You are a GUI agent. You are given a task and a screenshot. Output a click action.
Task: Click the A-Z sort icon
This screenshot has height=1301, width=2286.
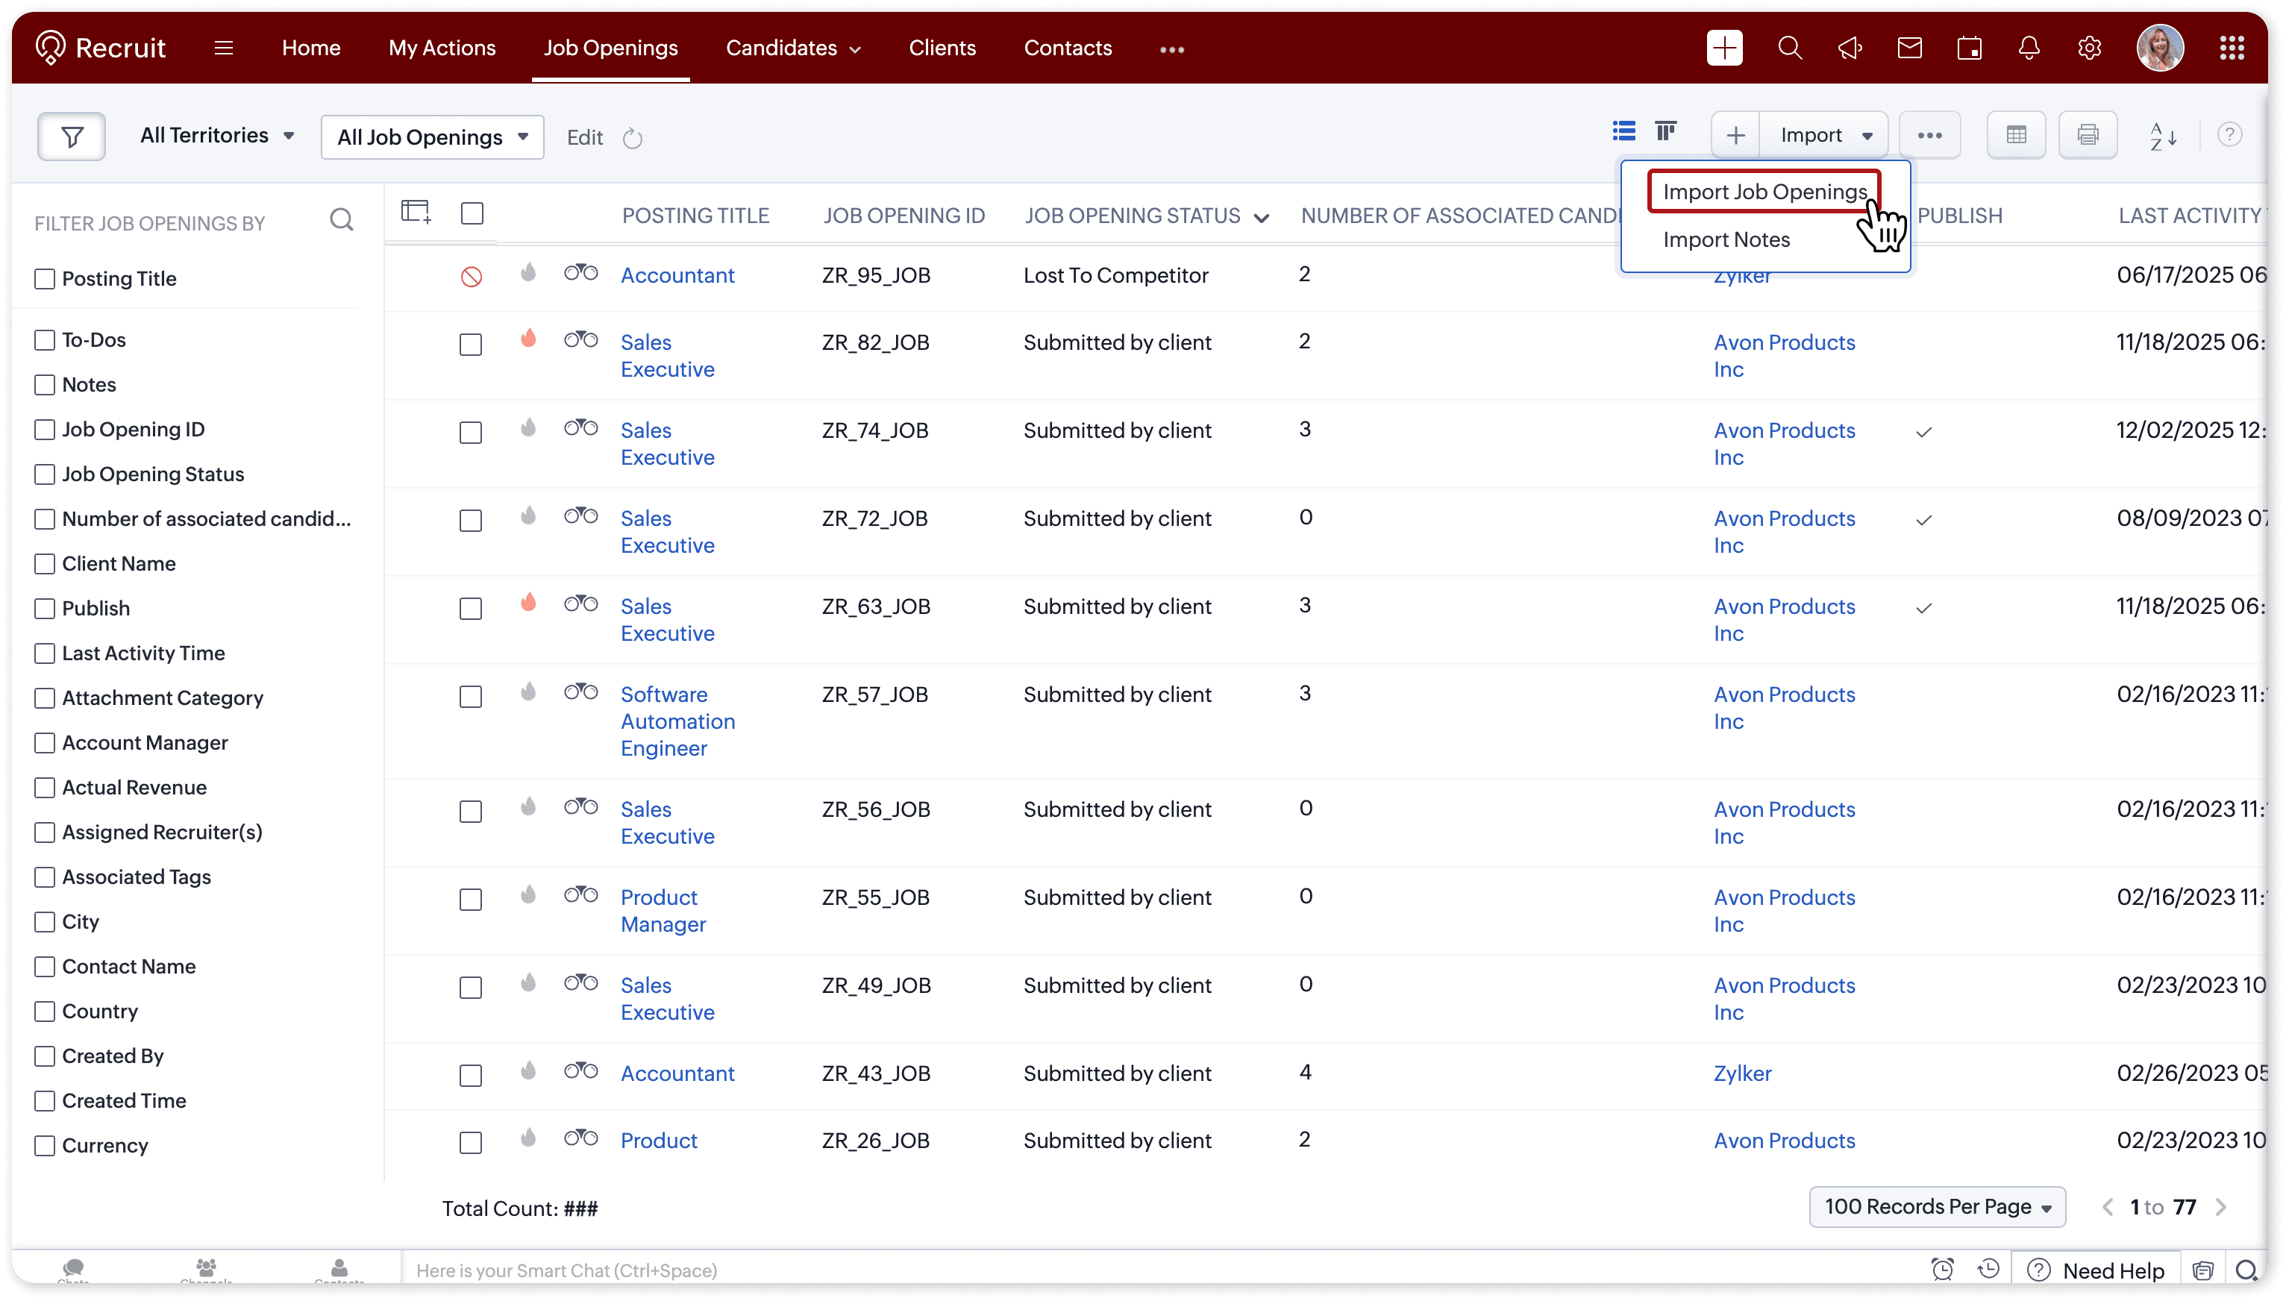coord(2163,136)
